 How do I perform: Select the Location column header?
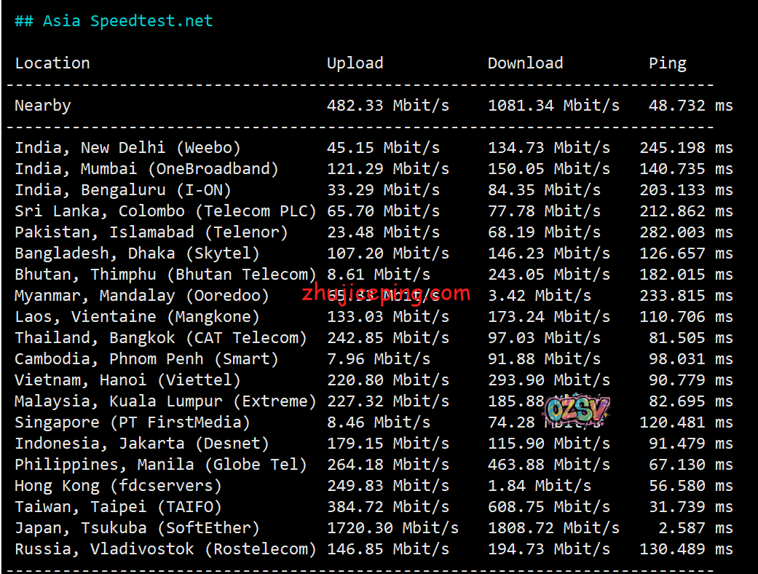click(52, 63)
